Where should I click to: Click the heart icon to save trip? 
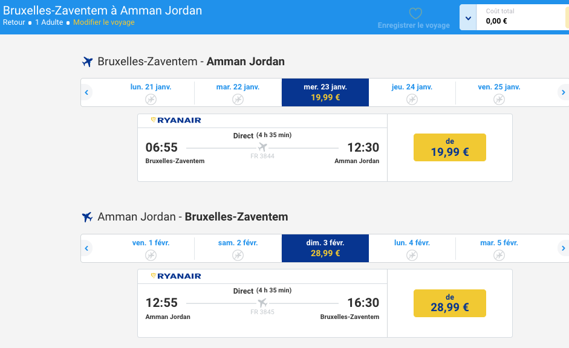click(415, 13)
